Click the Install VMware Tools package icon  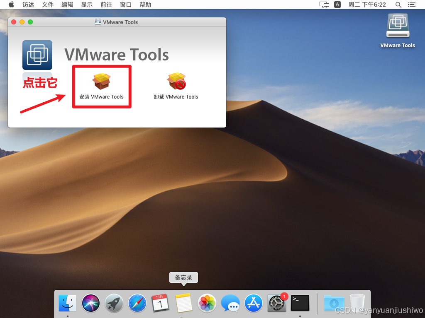tap(101, 81)
